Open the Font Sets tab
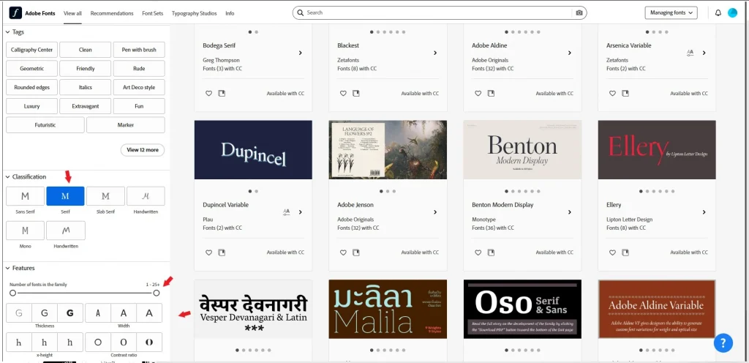 click(x=152, y=13)
